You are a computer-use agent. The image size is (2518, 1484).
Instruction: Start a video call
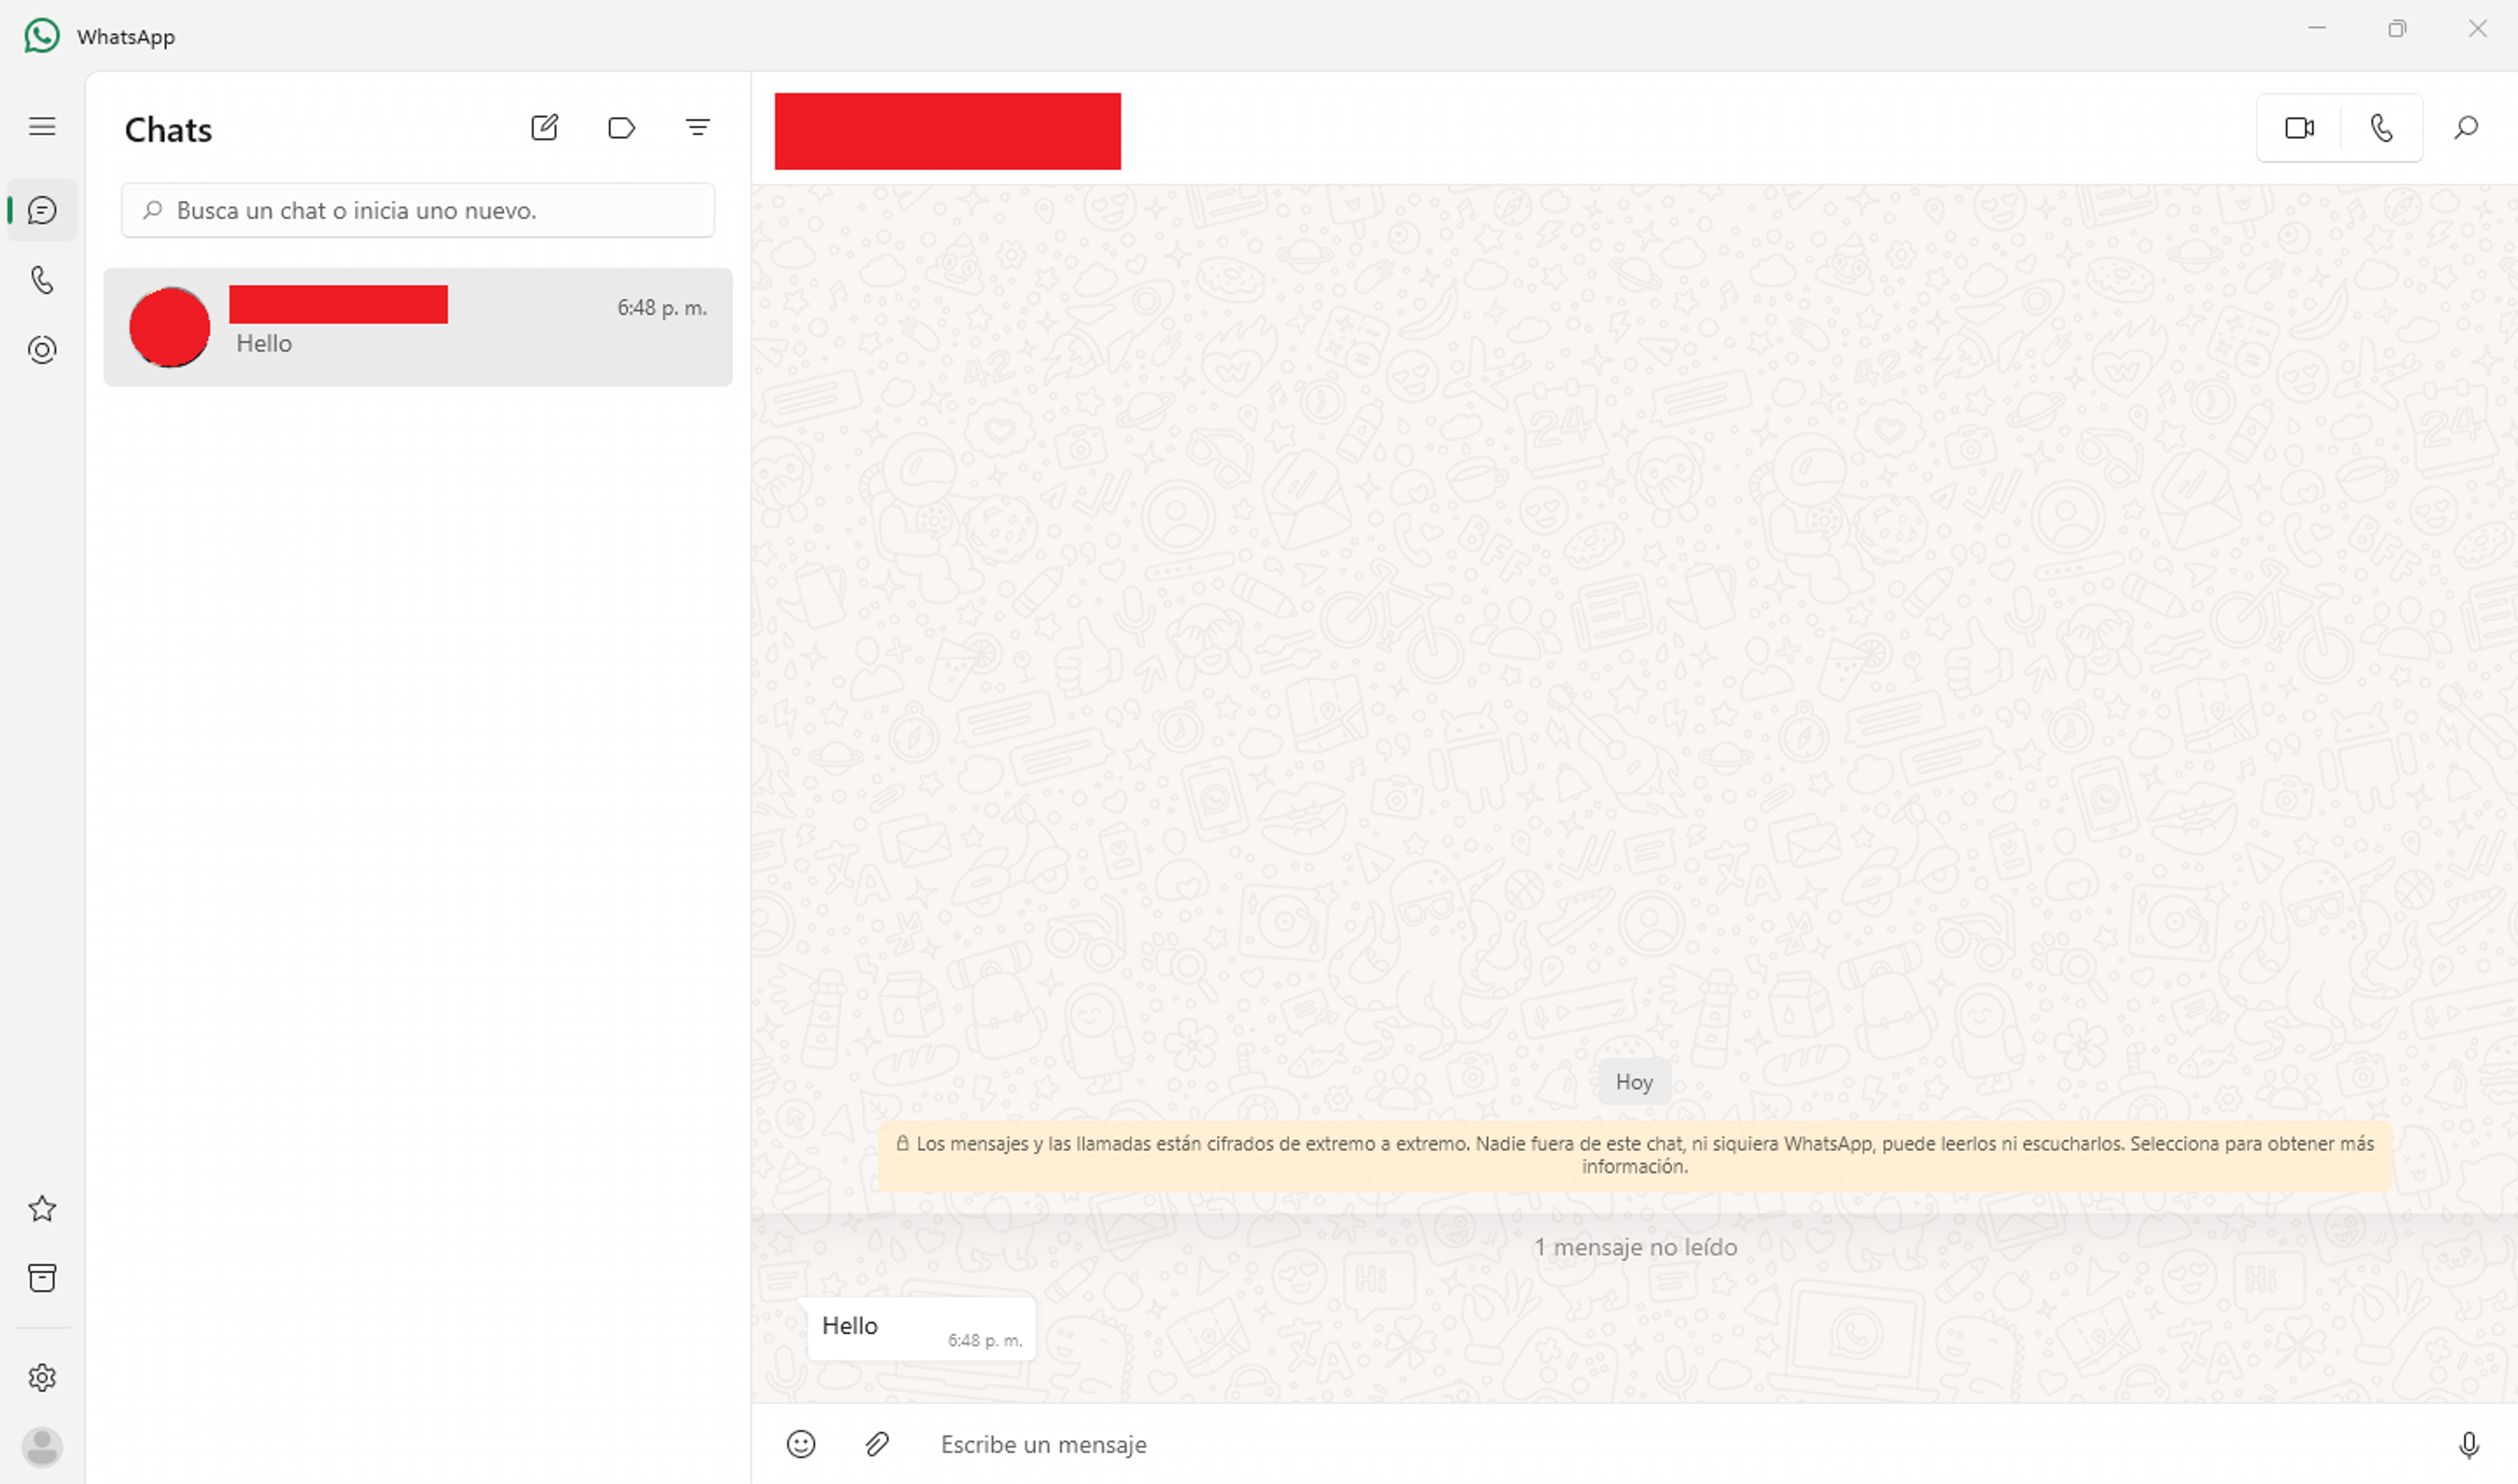2299,128
